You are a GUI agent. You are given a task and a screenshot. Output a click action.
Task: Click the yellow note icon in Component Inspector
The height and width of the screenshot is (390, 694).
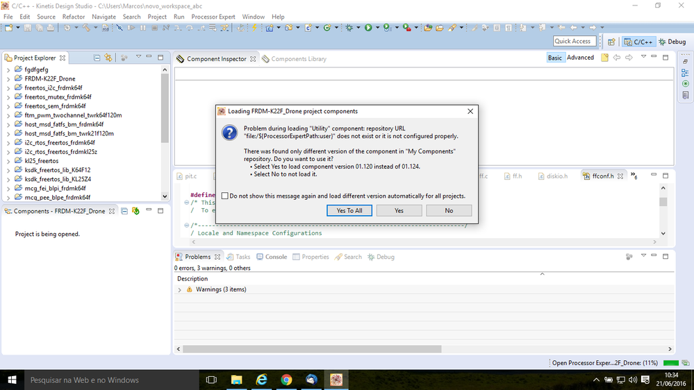[604, 58]
